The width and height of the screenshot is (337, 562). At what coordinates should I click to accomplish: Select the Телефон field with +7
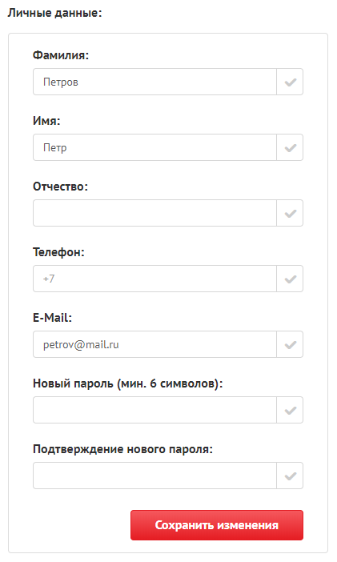[154, 279]
